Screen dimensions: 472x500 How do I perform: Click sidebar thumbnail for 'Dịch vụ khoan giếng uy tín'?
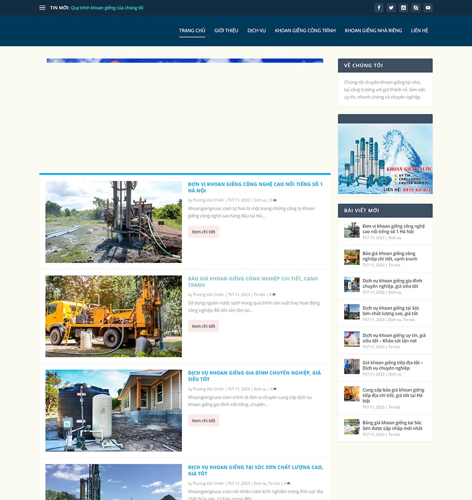tap(352, 339)
